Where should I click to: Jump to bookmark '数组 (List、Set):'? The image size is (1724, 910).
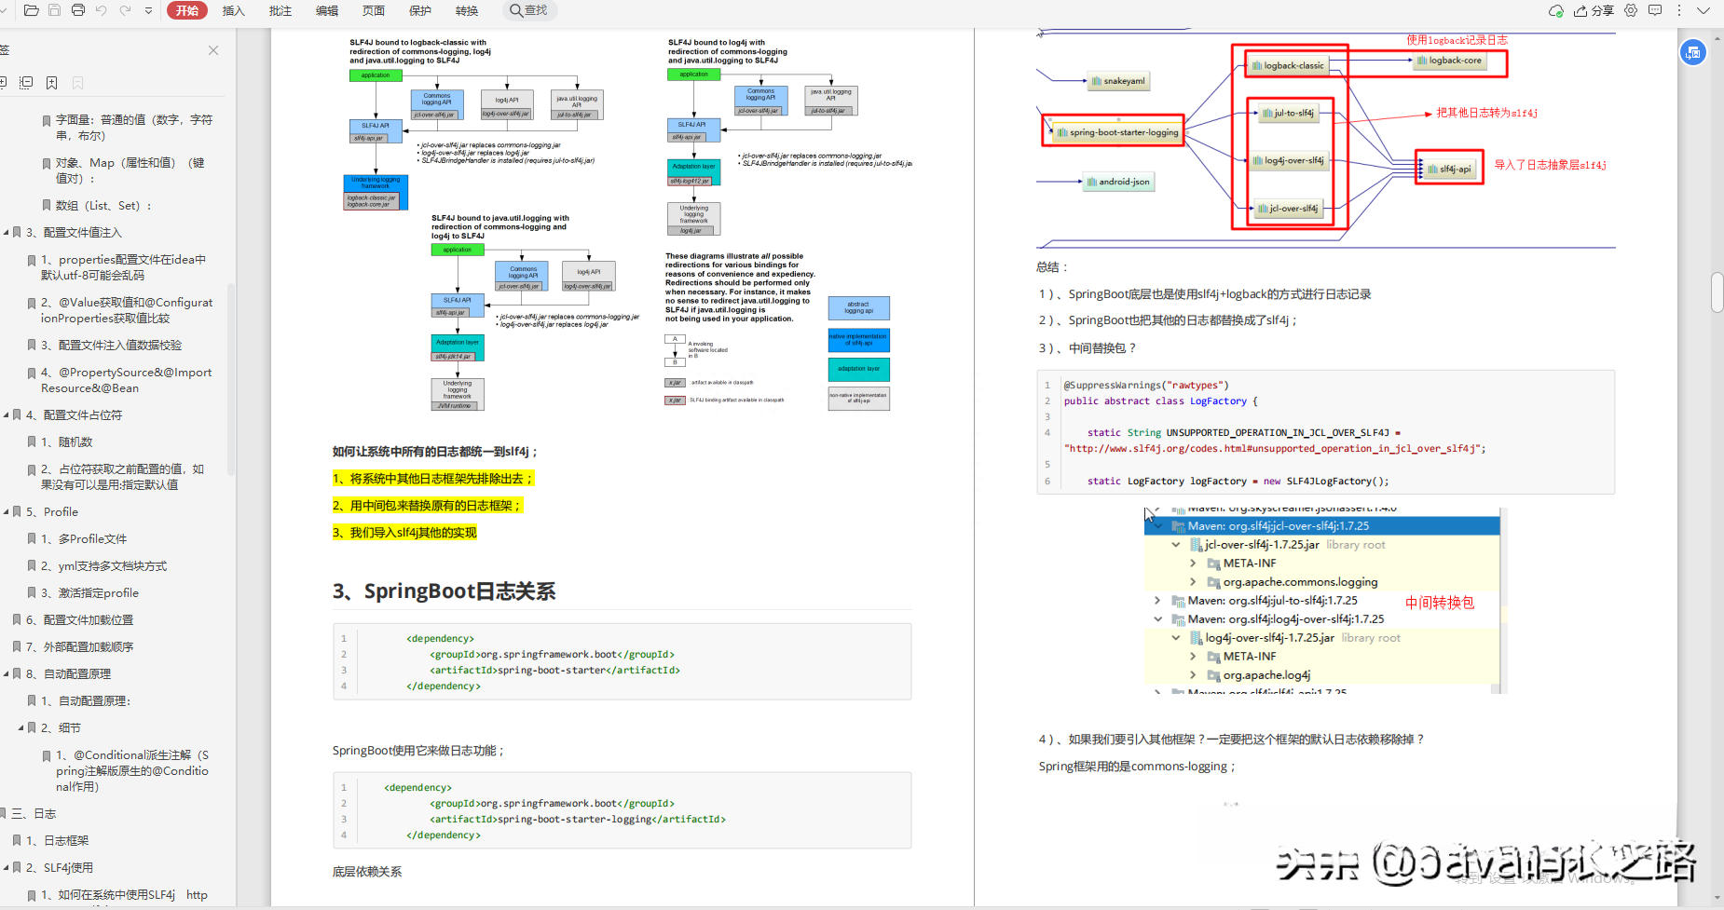[103, 205]
